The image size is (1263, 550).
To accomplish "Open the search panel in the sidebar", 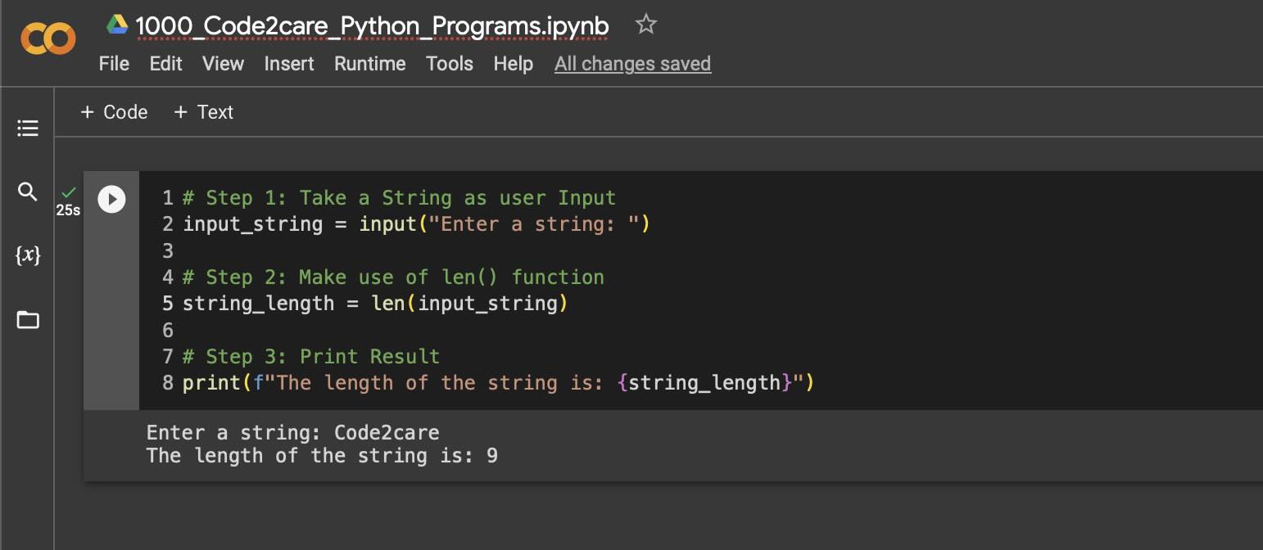I will coord(27,192).
